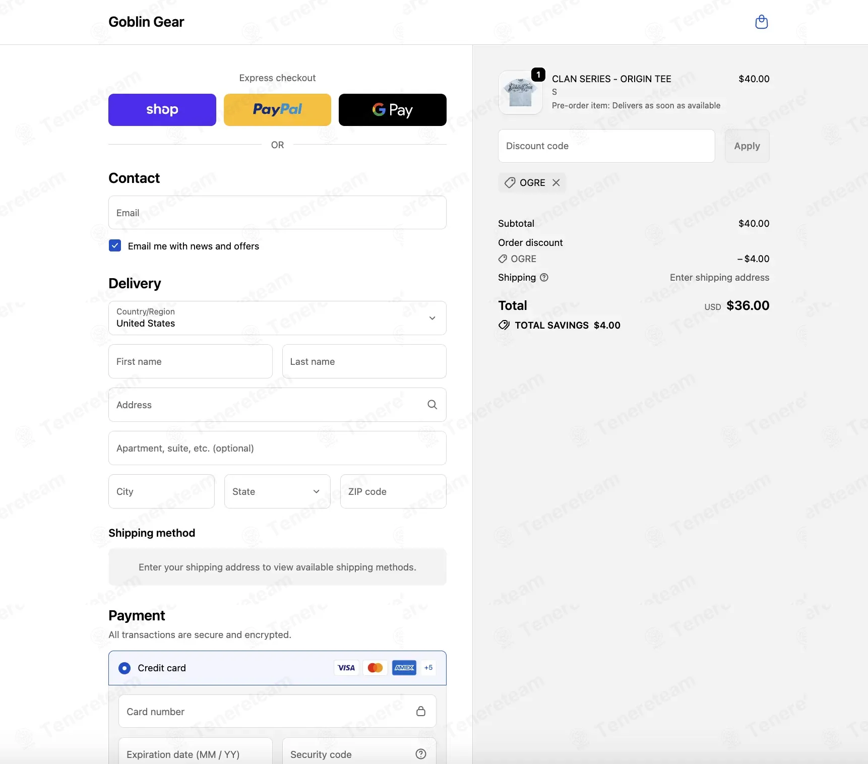The height and width of the screenshot is (764, 868).
Task: Go to the Goblin Gear store homepage
Action: coord(146,22)
